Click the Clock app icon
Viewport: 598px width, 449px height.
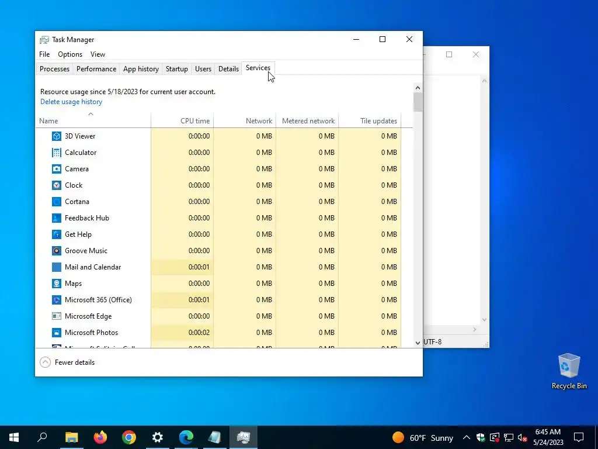tap(57, 185)
